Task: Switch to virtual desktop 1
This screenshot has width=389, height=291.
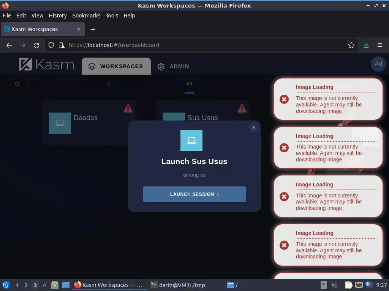Action: tap(17, 285)
